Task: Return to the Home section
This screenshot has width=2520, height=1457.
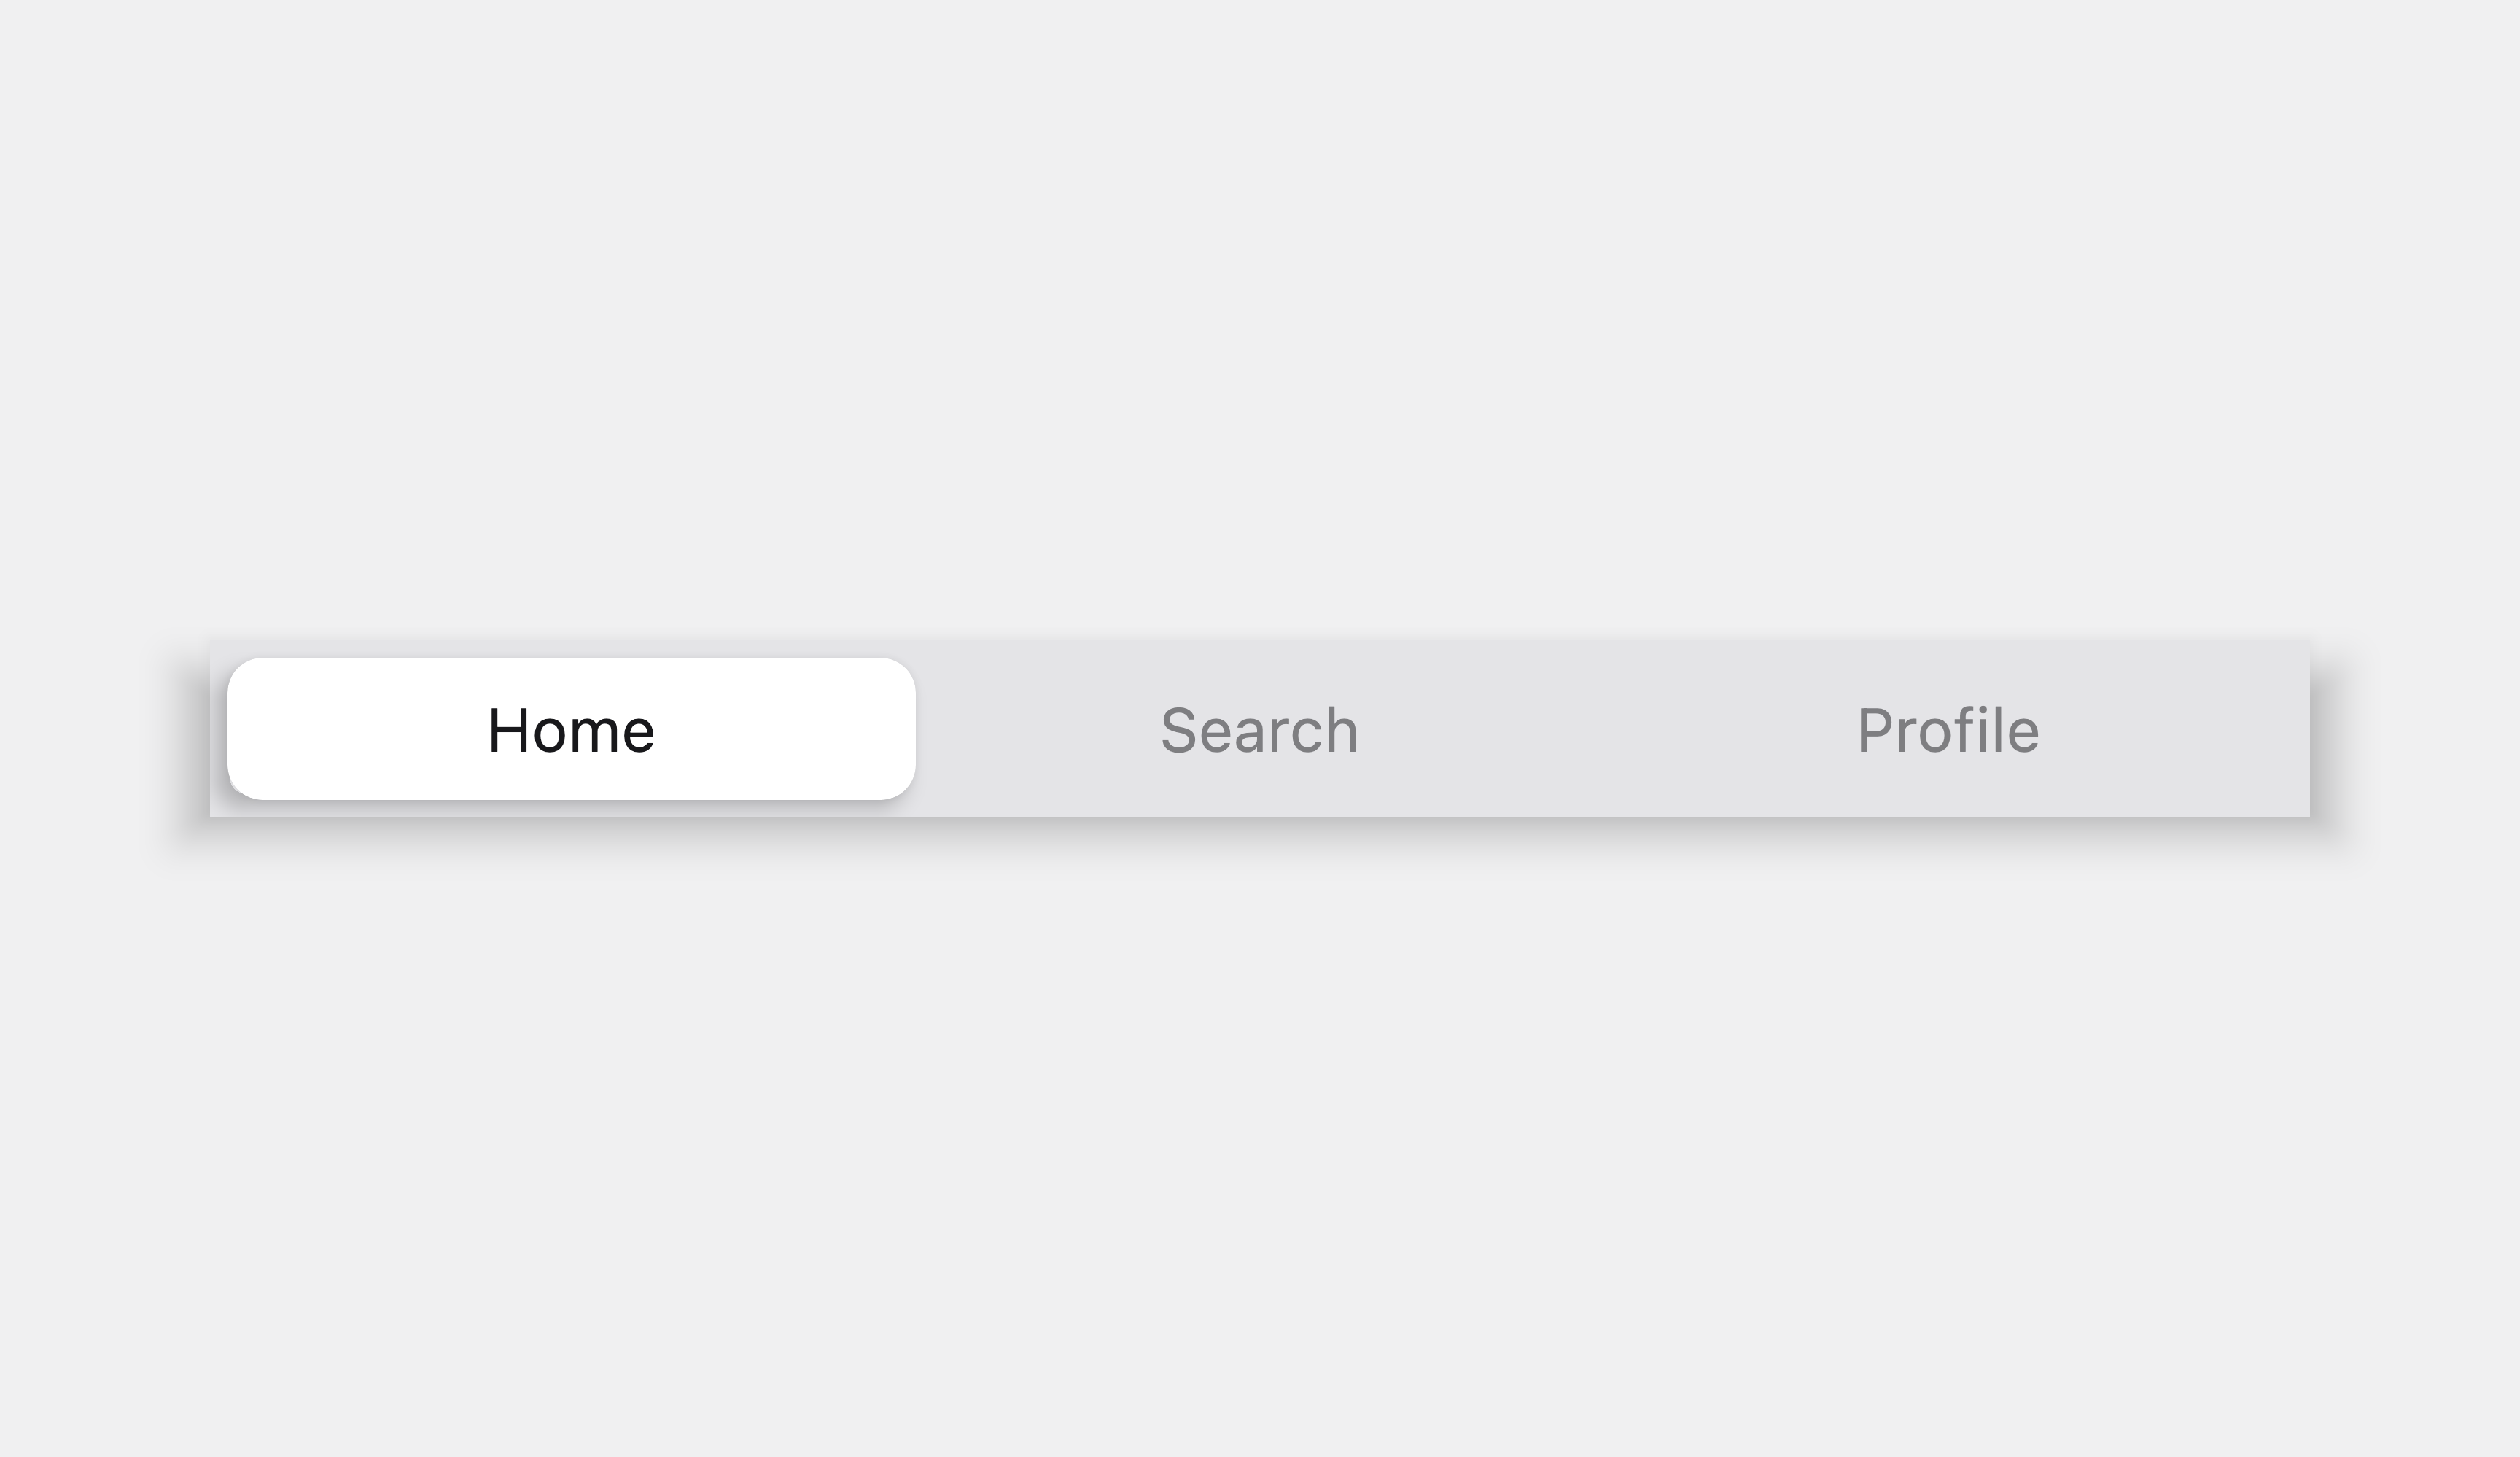Action: [571, 729]
